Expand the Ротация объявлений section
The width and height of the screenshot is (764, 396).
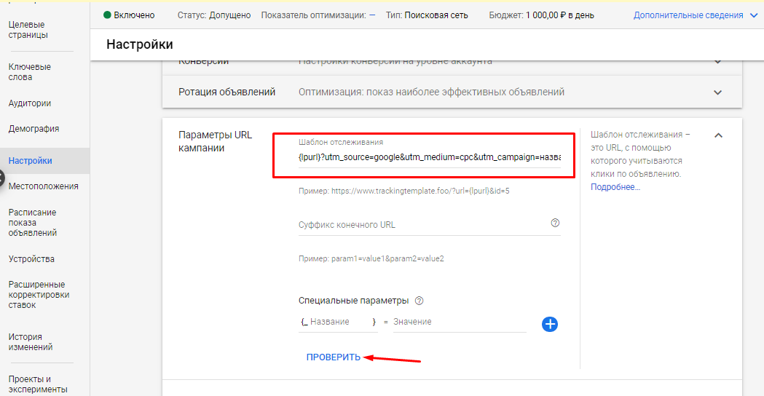[718, 92]
